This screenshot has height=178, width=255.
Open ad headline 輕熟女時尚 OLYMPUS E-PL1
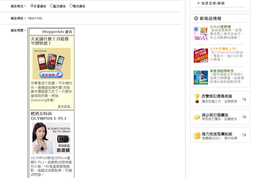point(48,116)
